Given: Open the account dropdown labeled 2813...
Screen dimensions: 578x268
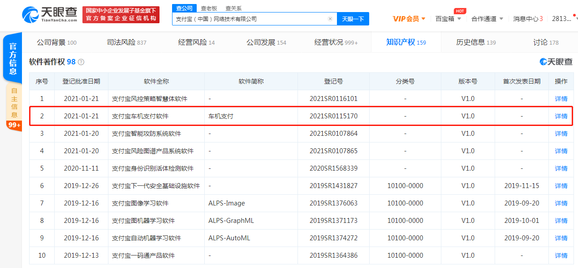Looking at the screenshot, I should [x=564, y=19].
